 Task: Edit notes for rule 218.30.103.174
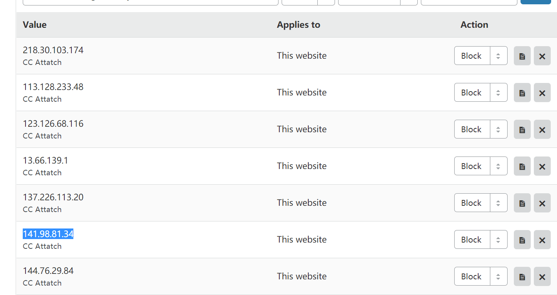tap(522, 56)
